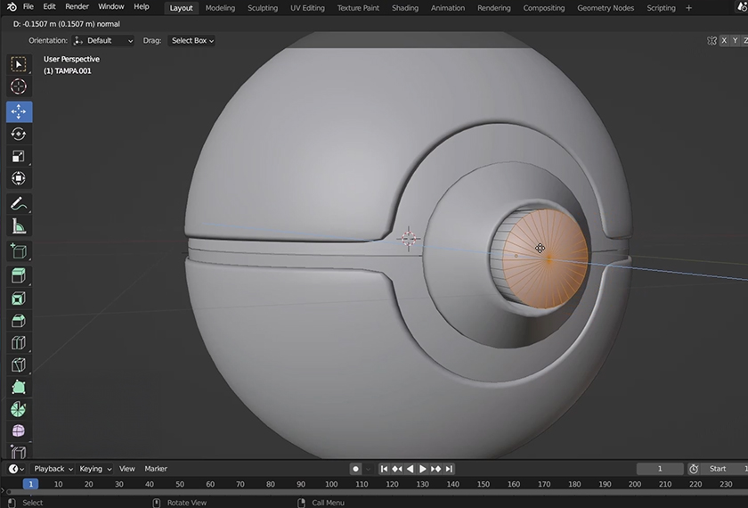Switch to the Sculpting workspace tab
The height and width of the screenshot is (508, 748).
tap(262, 8)
